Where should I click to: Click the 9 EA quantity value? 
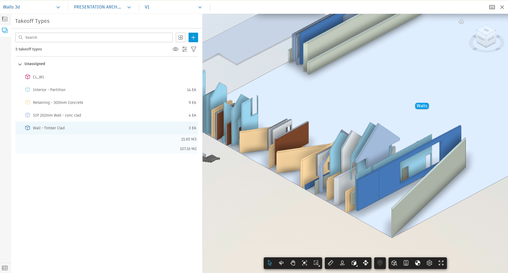pos(192,103)
